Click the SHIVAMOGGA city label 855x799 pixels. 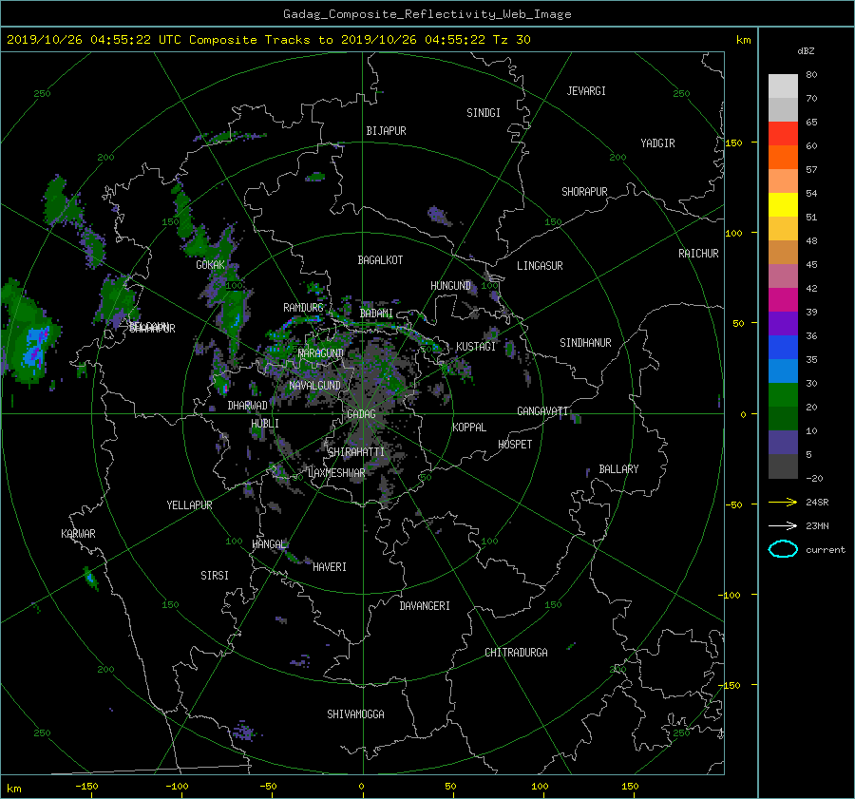pos(355,714)
